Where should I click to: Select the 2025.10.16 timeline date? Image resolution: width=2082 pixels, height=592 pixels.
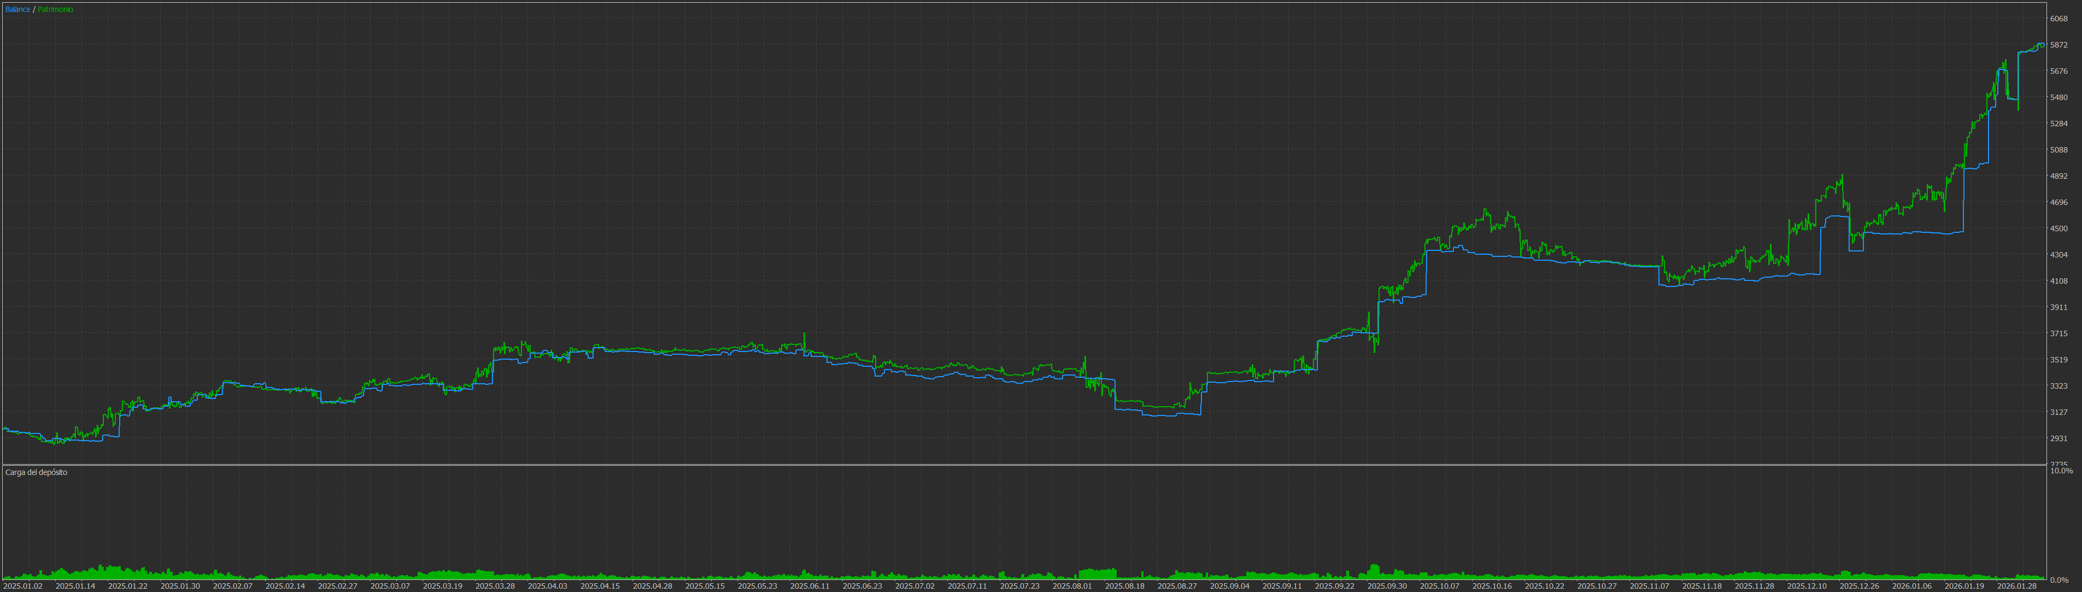point(1492,587)
